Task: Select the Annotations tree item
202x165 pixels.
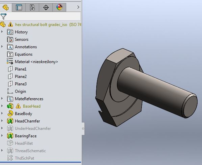Action: [x=26, y=47]
